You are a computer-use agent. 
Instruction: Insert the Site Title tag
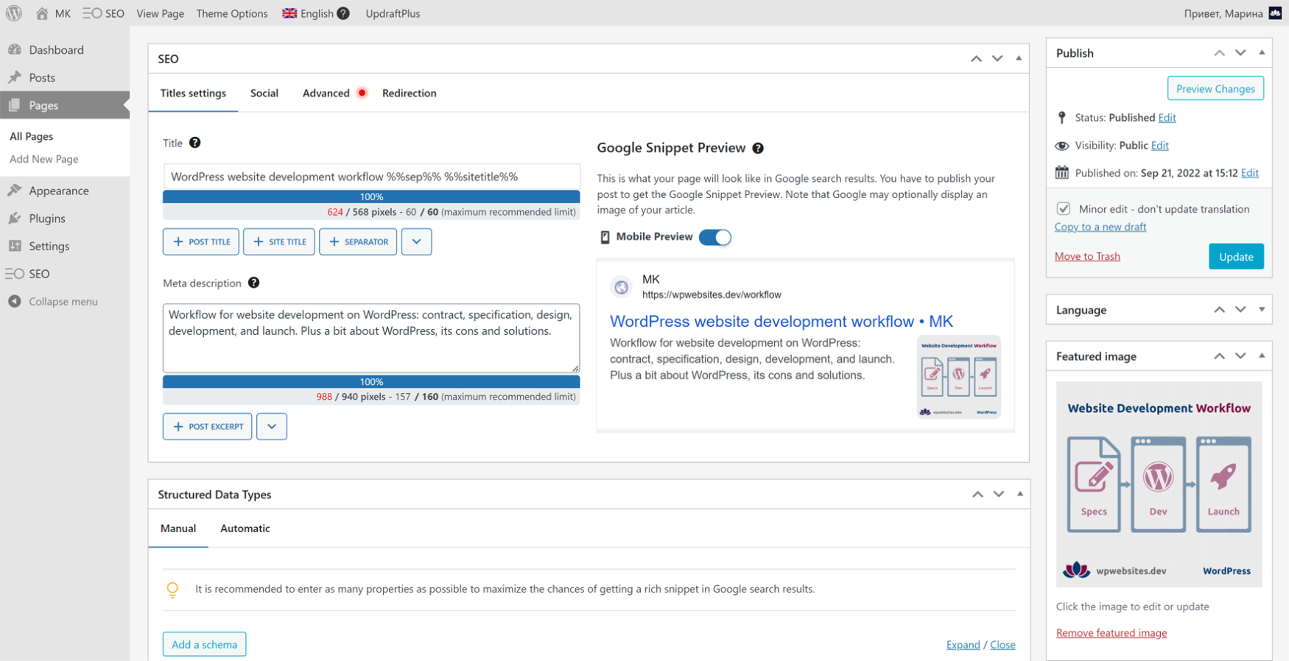pyautogui.click(x=279, y=241)
